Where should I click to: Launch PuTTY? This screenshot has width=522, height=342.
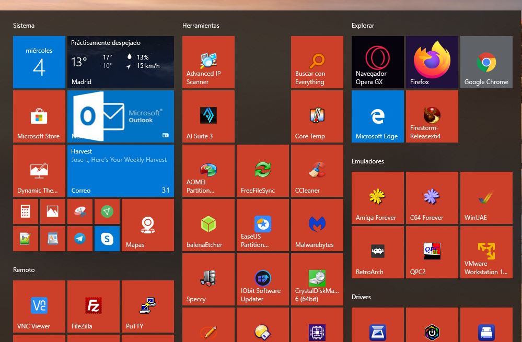point(148,306)
